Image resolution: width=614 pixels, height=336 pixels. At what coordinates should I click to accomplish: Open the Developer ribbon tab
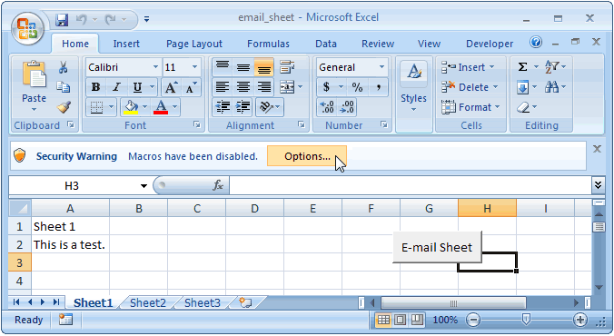pyautogui.click(x=490, y=44)
